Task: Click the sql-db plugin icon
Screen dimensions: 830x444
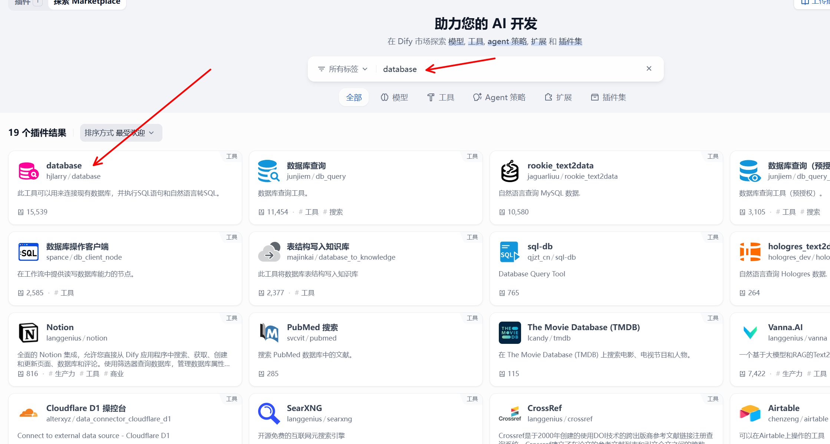Action: point(510,252)
